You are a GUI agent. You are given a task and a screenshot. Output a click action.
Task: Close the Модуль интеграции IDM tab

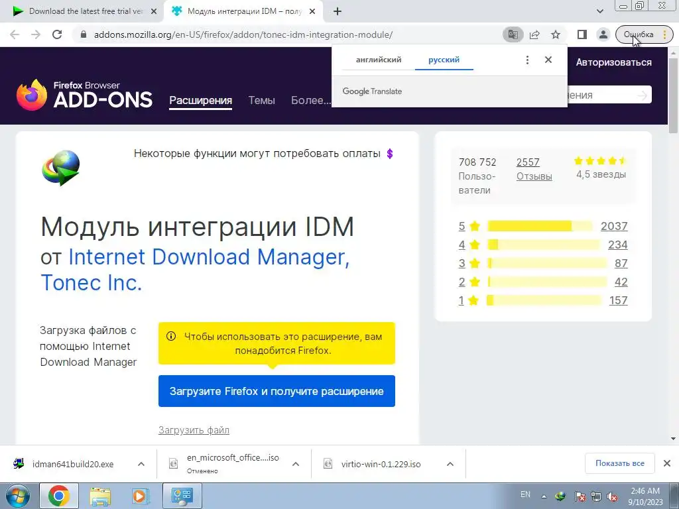(312, 12)
